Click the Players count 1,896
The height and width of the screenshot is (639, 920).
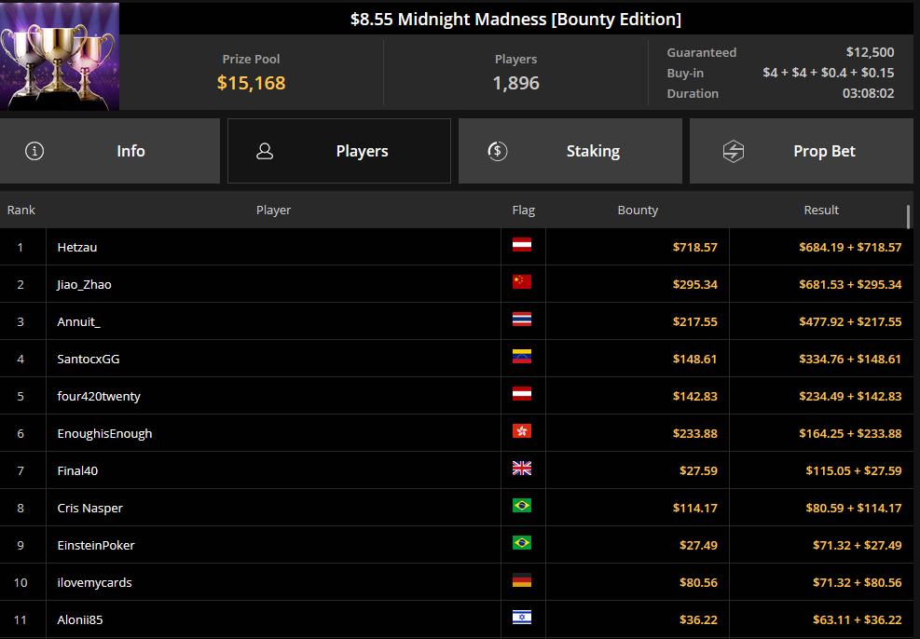tap(515, 83)
